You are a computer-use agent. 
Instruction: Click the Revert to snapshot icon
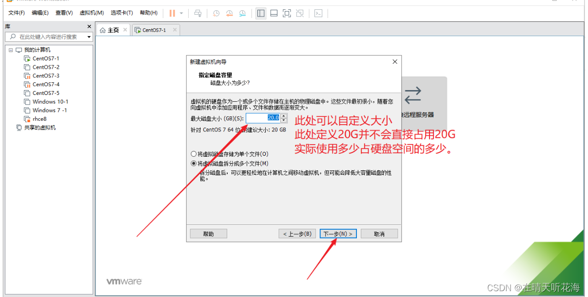[229, 13]
